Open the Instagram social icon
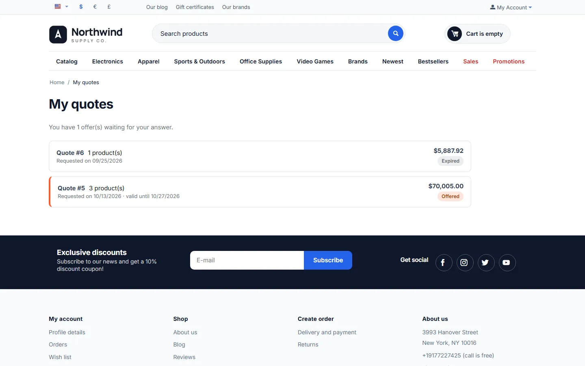Viewport: 585px width, 366px height. [465, 263]
